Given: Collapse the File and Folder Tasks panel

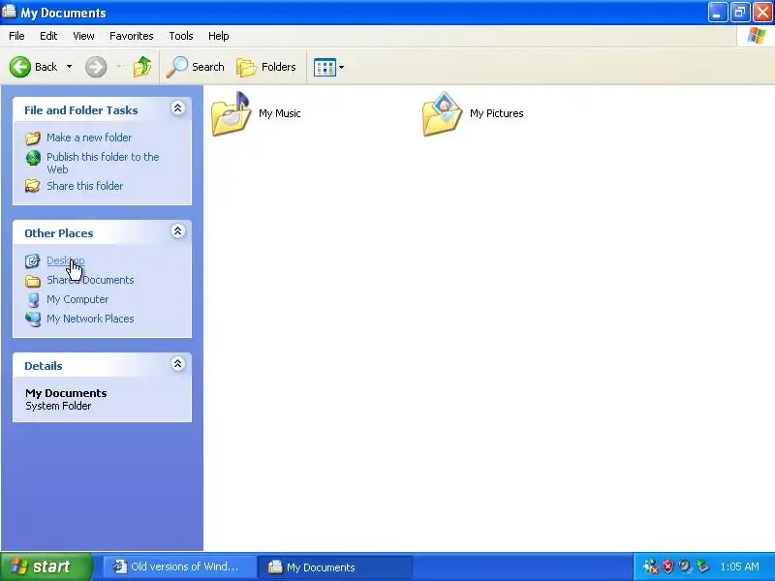Looking at the screenshot, I should pos(178,108).
